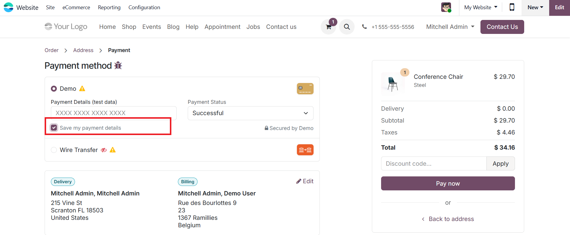570x235 pixels.
Task: Select the Wire Transfer radio button
Action: [x=54, y=150]
